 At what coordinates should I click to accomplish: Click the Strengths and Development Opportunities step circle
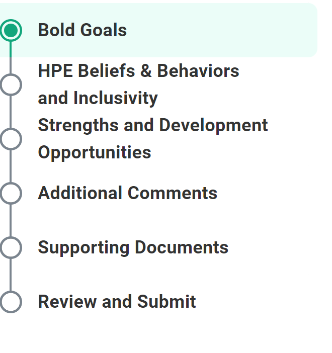pyautogui.click(x=11, y=139)
